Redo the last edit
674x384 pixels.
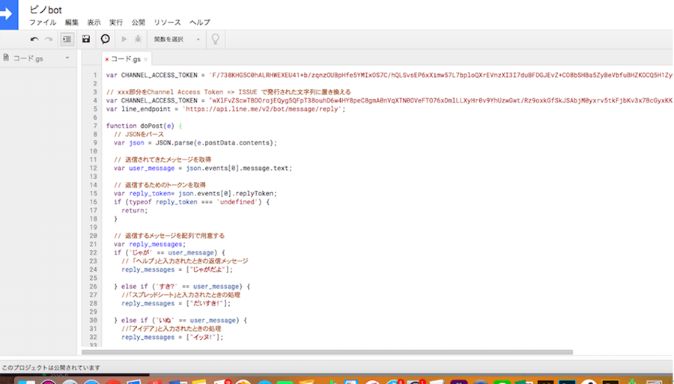49,40
